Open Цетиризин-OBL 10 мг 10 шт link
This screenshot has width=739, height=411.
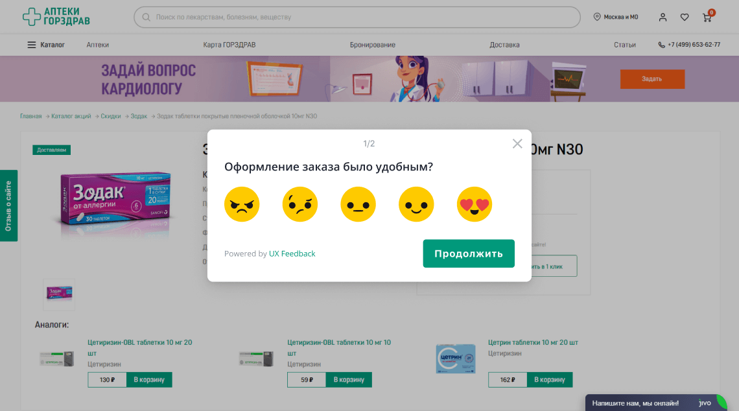click(x=339, y=348)
